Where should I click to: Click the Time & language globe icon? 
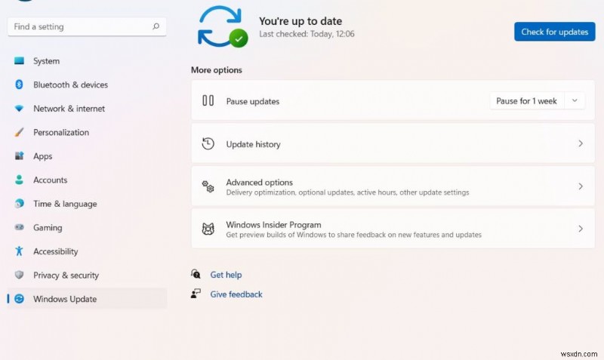pos(19,203)
